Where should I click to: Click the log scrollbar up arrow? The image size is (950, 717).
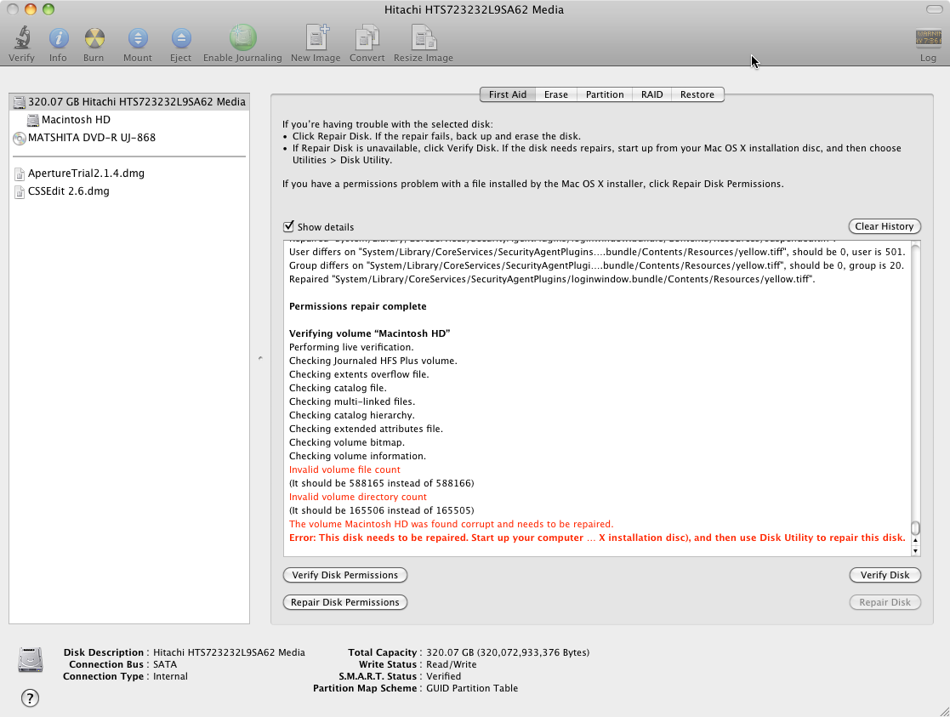pyautogui.click(x=915, y=540)
